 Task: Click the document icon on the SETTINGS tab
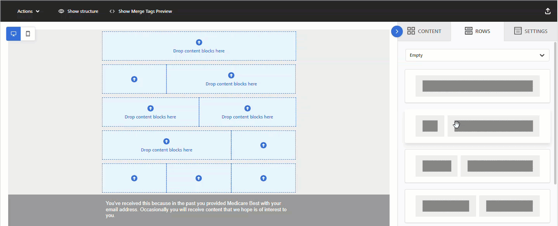(x=518, y=31)
